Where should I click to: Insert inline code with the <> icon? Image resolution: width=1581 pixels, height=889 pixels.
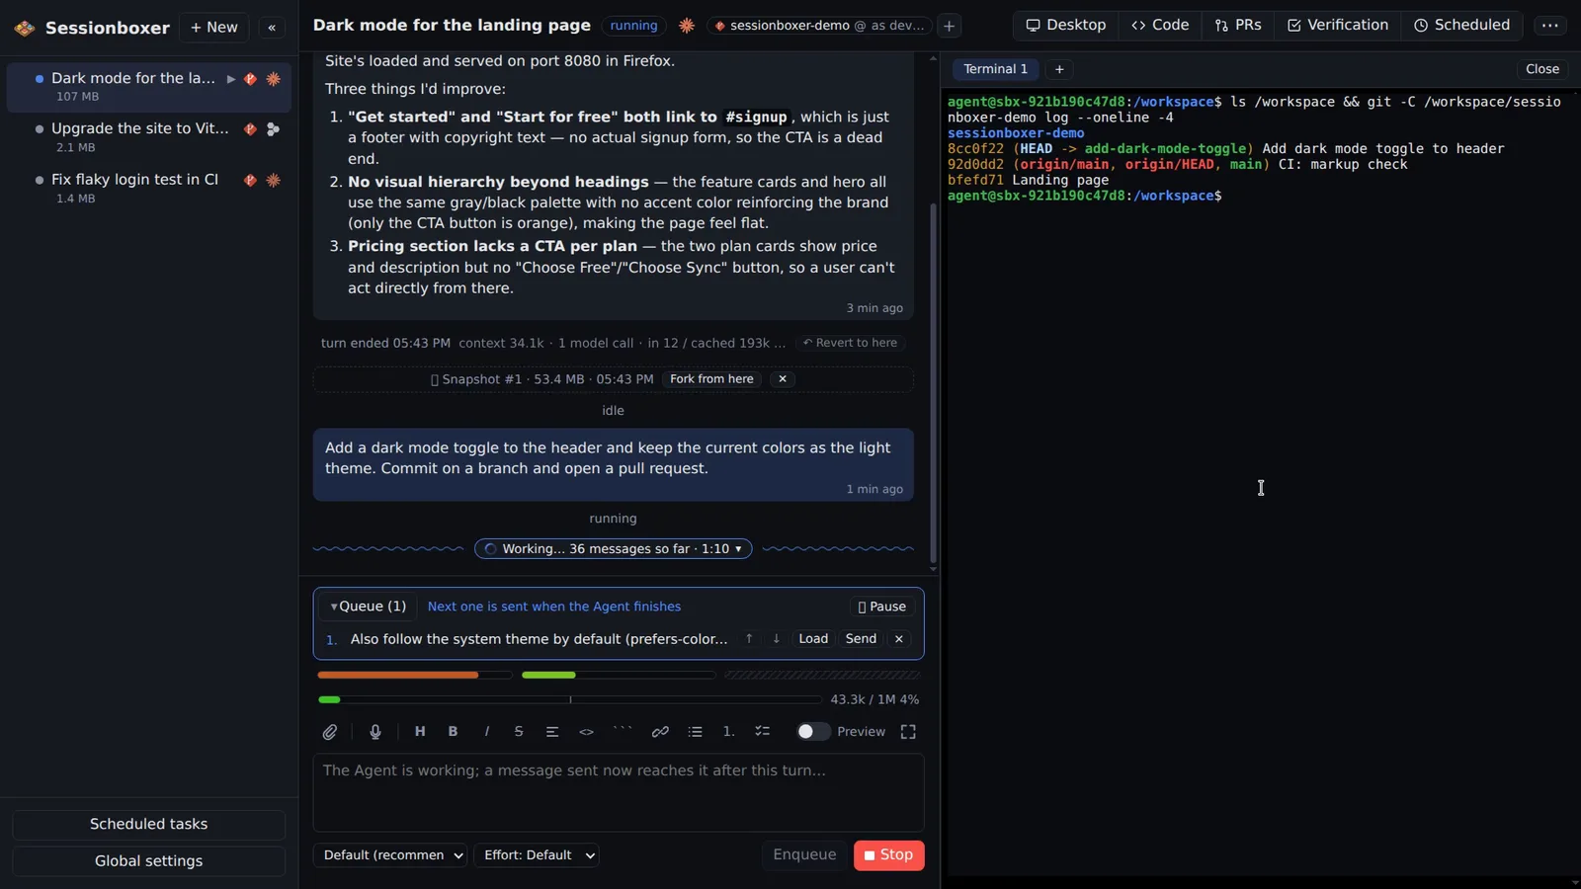point(587,732)
